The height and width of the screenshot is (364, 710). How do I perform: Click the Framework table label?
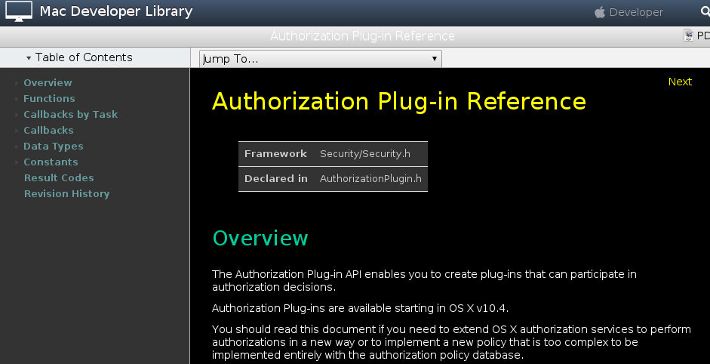pyautogui.click(x=275, y=153)
